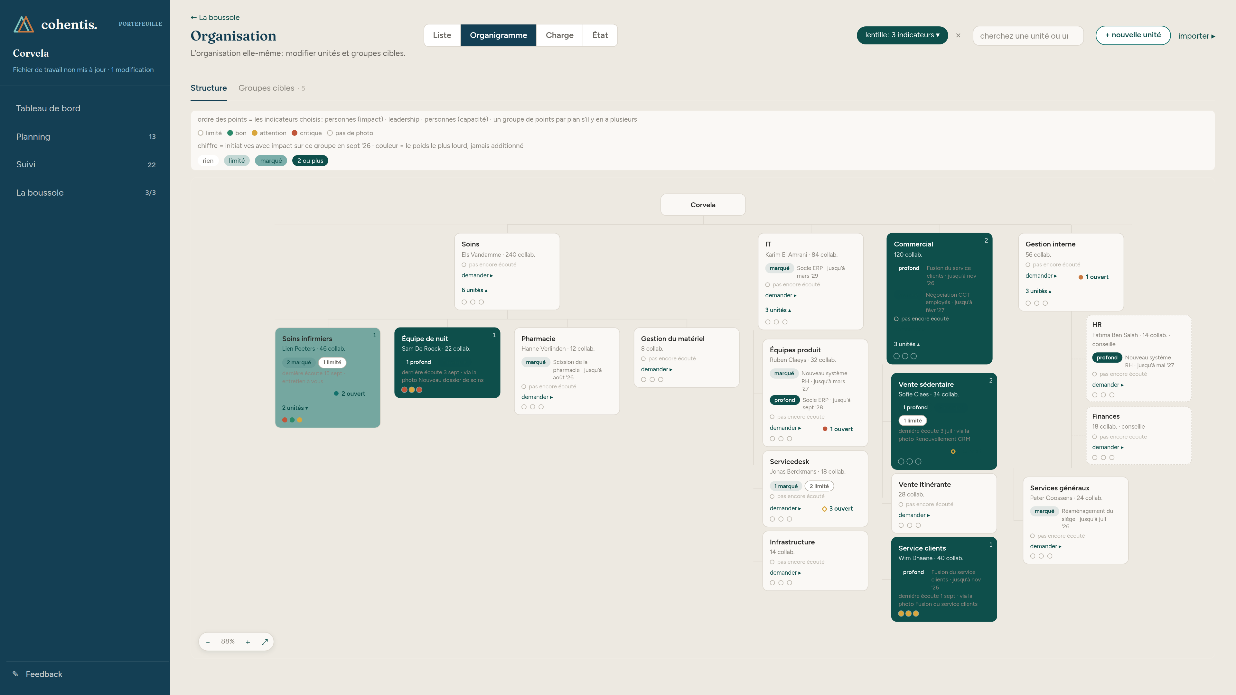This screenshot has height=695, width=1236.
Task: Click the indicator dots of Service clients
Action: [908, 614]
